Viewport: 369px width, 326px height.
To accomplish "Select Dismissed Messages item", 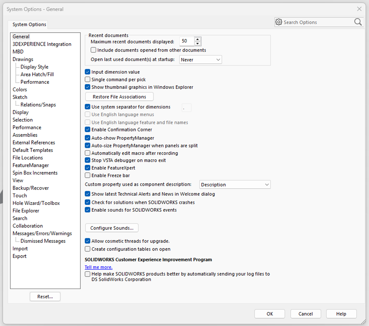I will (x=43, y=241).
